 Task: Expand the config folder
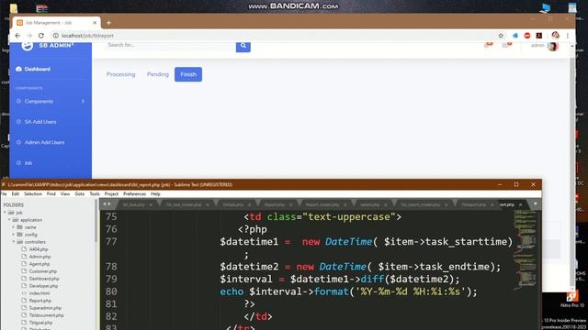14,235
